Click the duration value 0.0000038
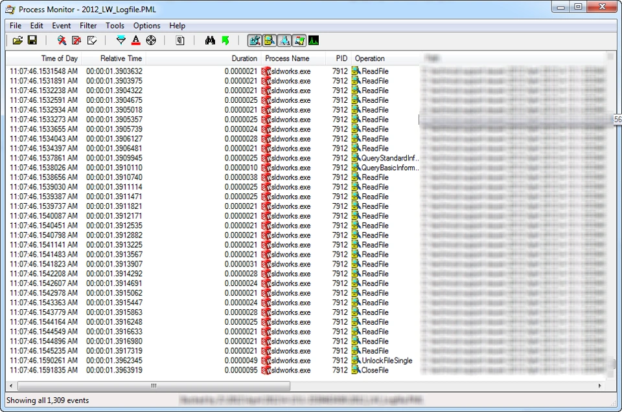 [241, 177]
